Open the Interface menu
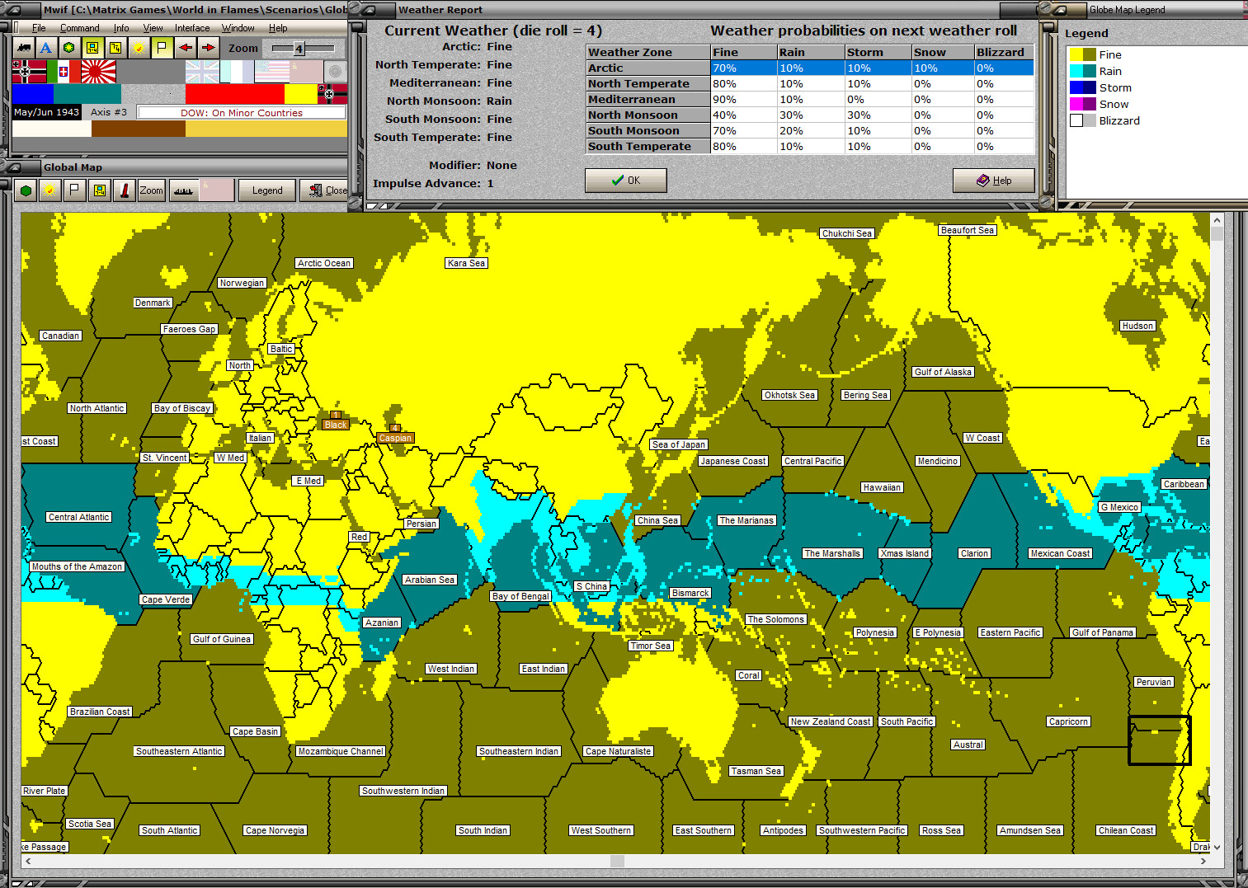The height and width of the screenshot is (888, 1248). (192, 28)
